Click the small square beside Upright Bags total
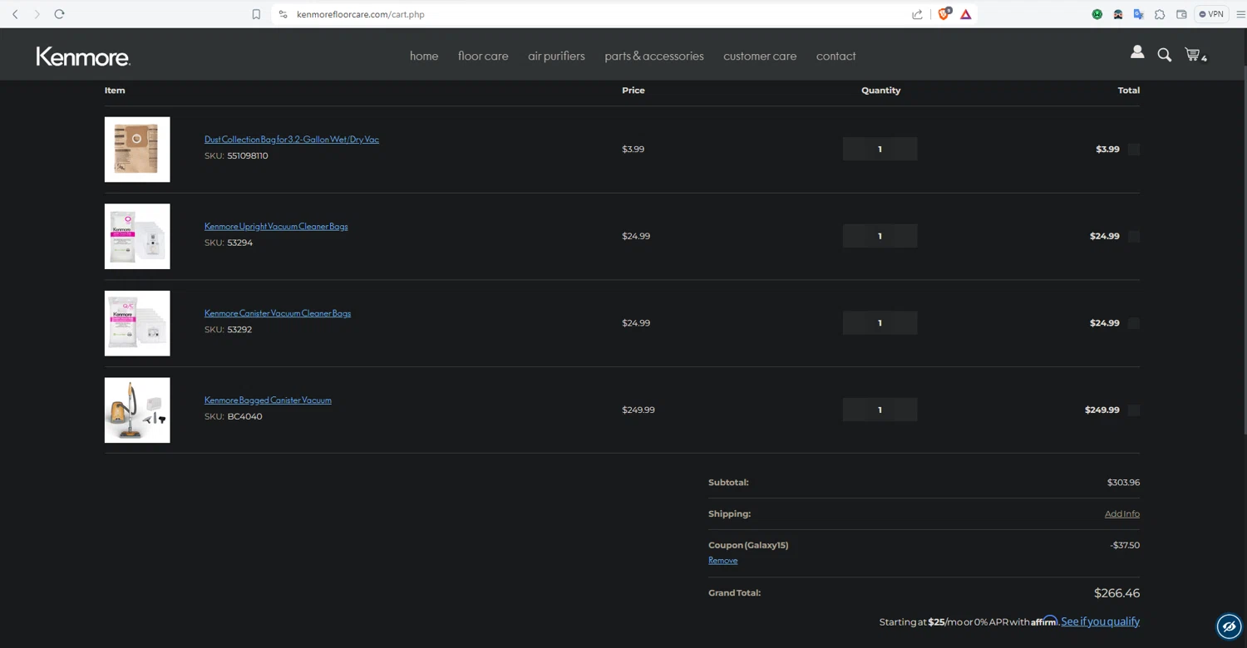The image size is (1247, 648). (1134, 236)
